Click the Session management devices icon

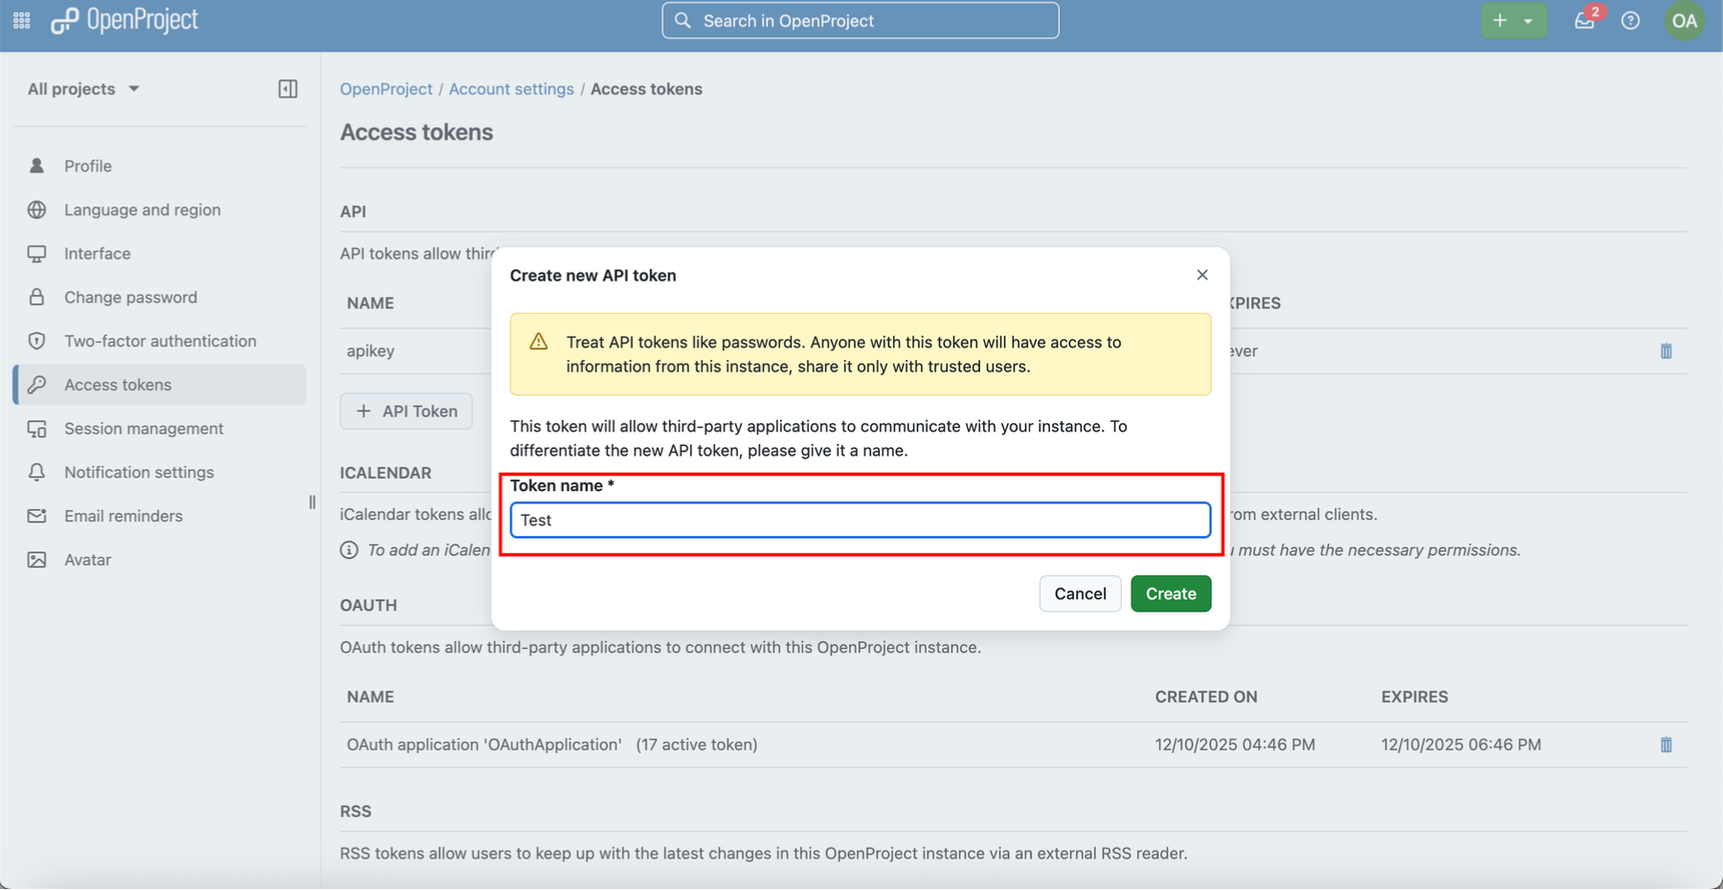click(x=36, y=429)
